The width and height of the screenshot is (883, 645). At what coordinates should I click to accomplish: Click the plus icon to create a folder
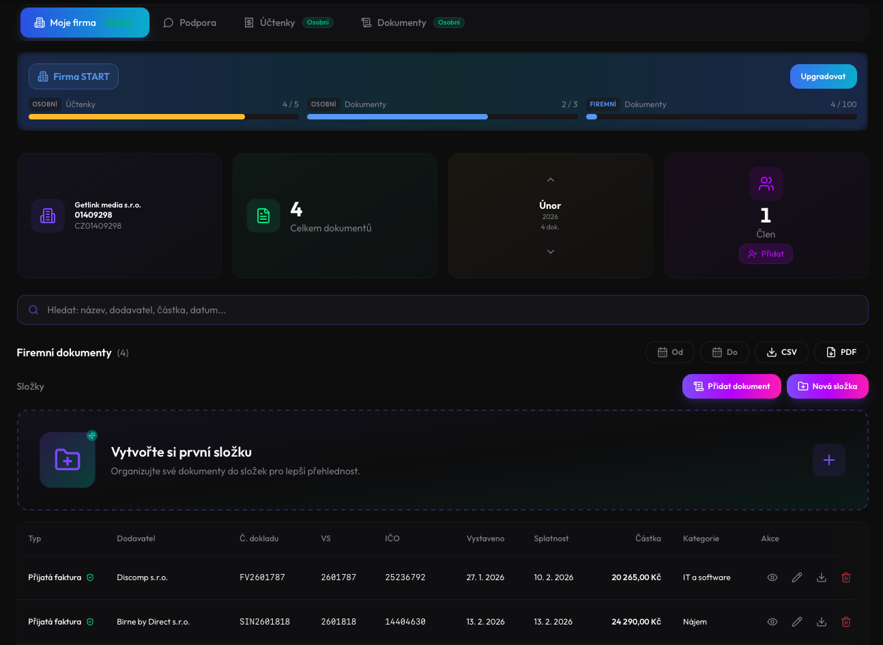tap(828, 460)
